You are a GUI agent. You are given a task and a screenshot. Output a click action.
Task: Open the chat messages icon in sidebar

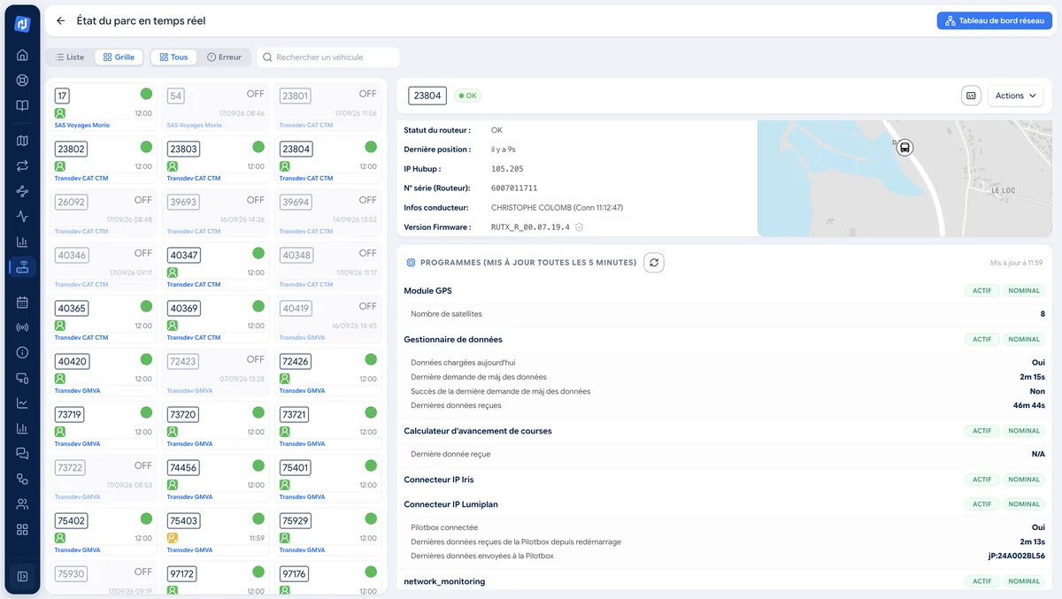(22, 454)
